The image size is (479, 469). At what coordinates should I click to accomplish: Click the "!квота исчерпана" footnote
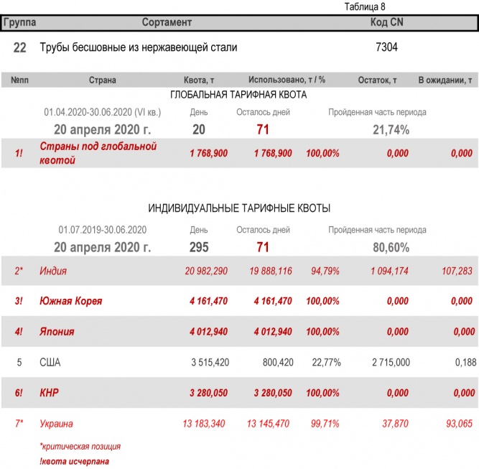point(74,460)
